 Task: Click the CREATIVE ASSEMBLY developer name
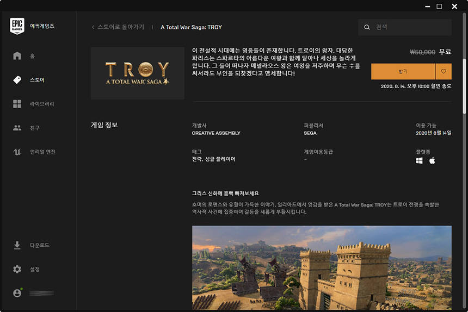pos(216,133)
